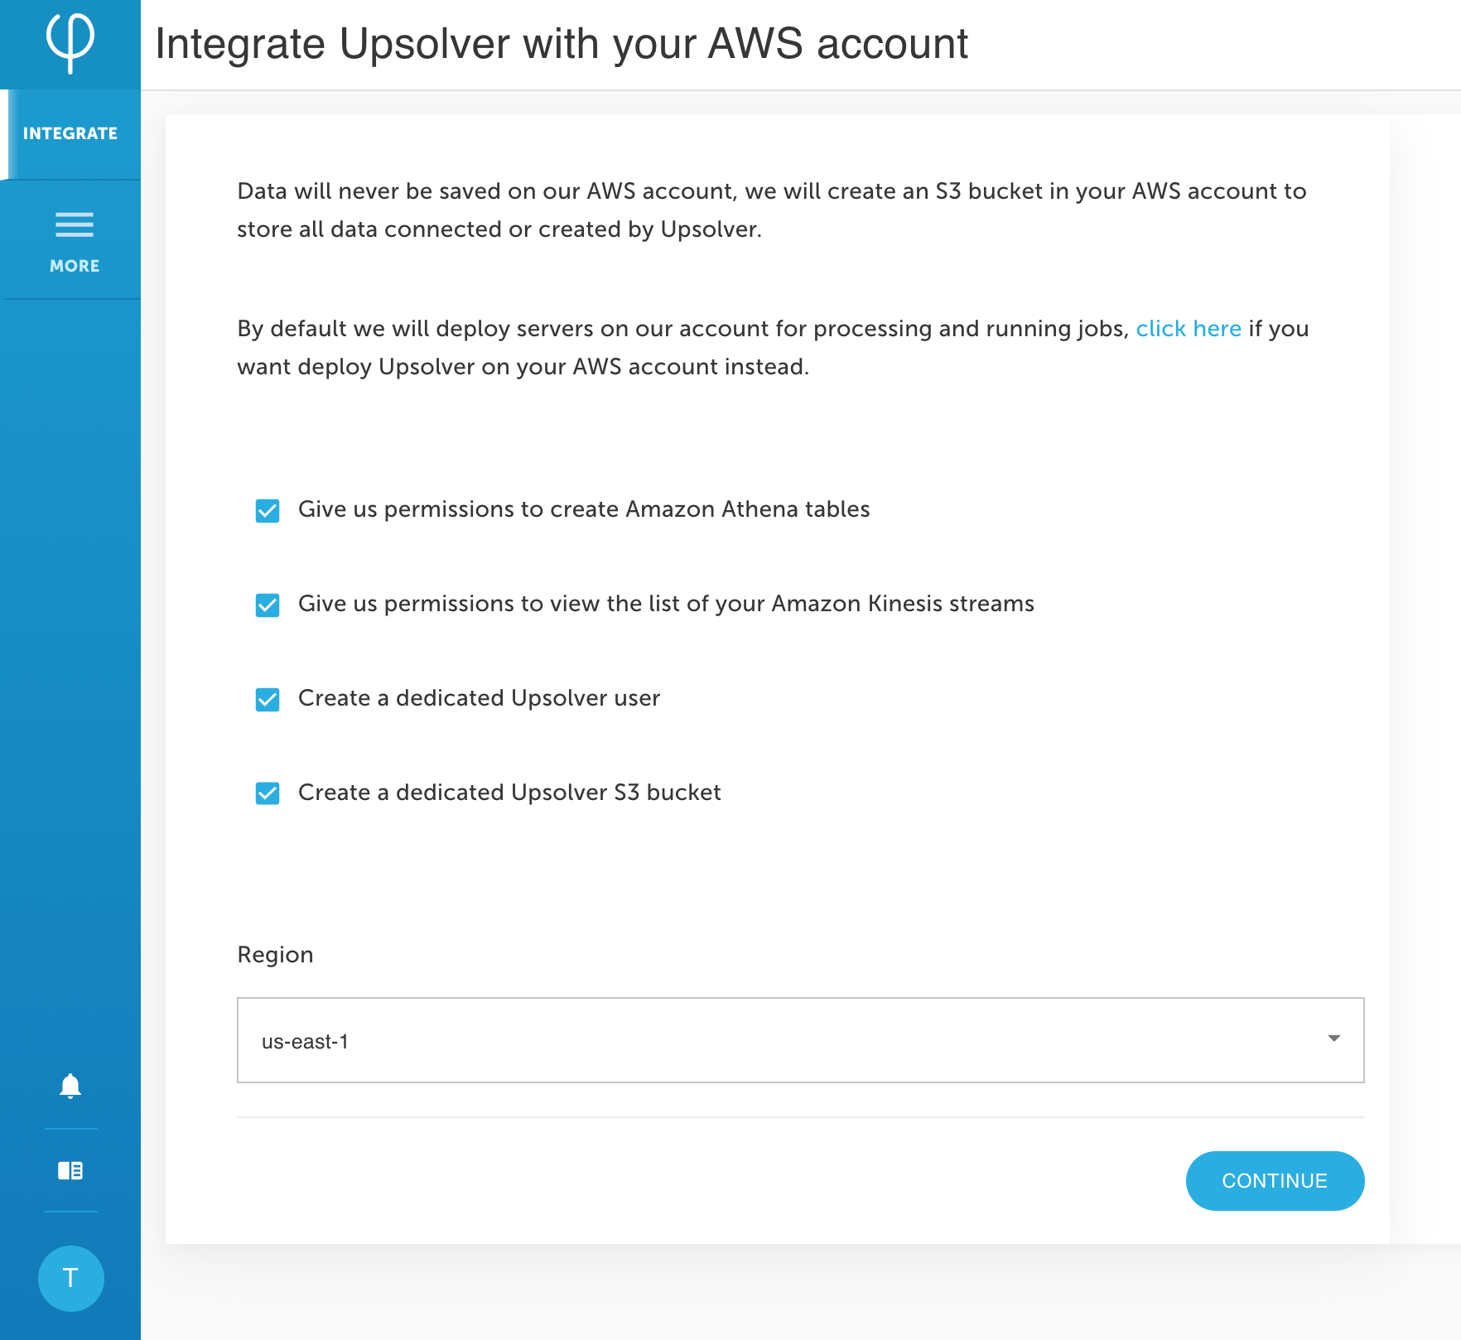
Task: Uncheck Amazon Athena tables permission checkbox
Action: [x=268, y=510]
